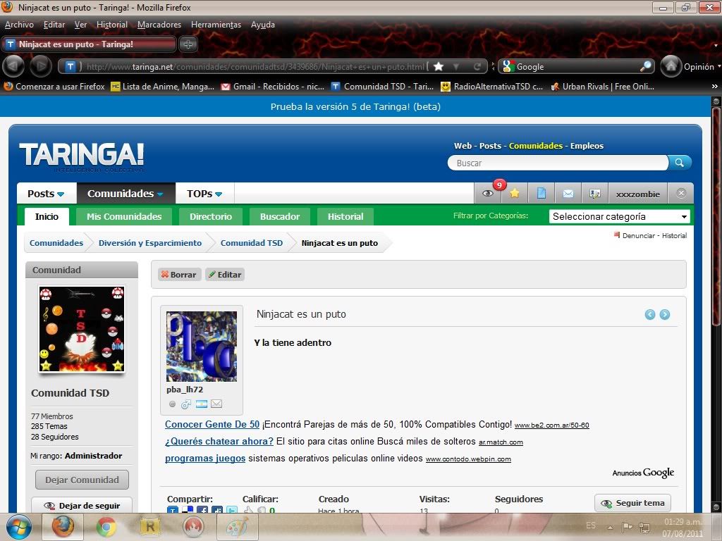Open the drafts document icon
The height and width of the screenshot is (541, 722).
click(541, 194)
